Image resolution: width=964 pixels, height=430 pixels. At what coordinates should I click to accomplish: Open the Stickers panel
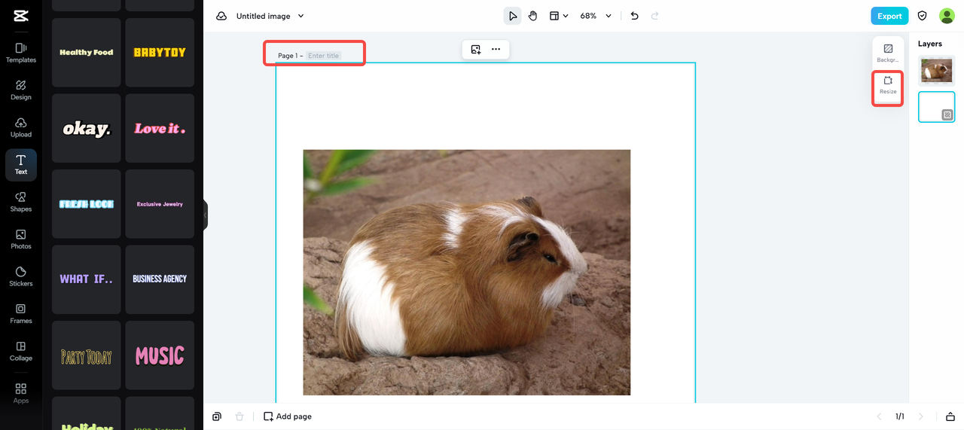(21, 276)
